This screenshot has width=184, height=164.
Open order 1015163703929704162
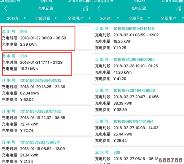click(41, 111)
